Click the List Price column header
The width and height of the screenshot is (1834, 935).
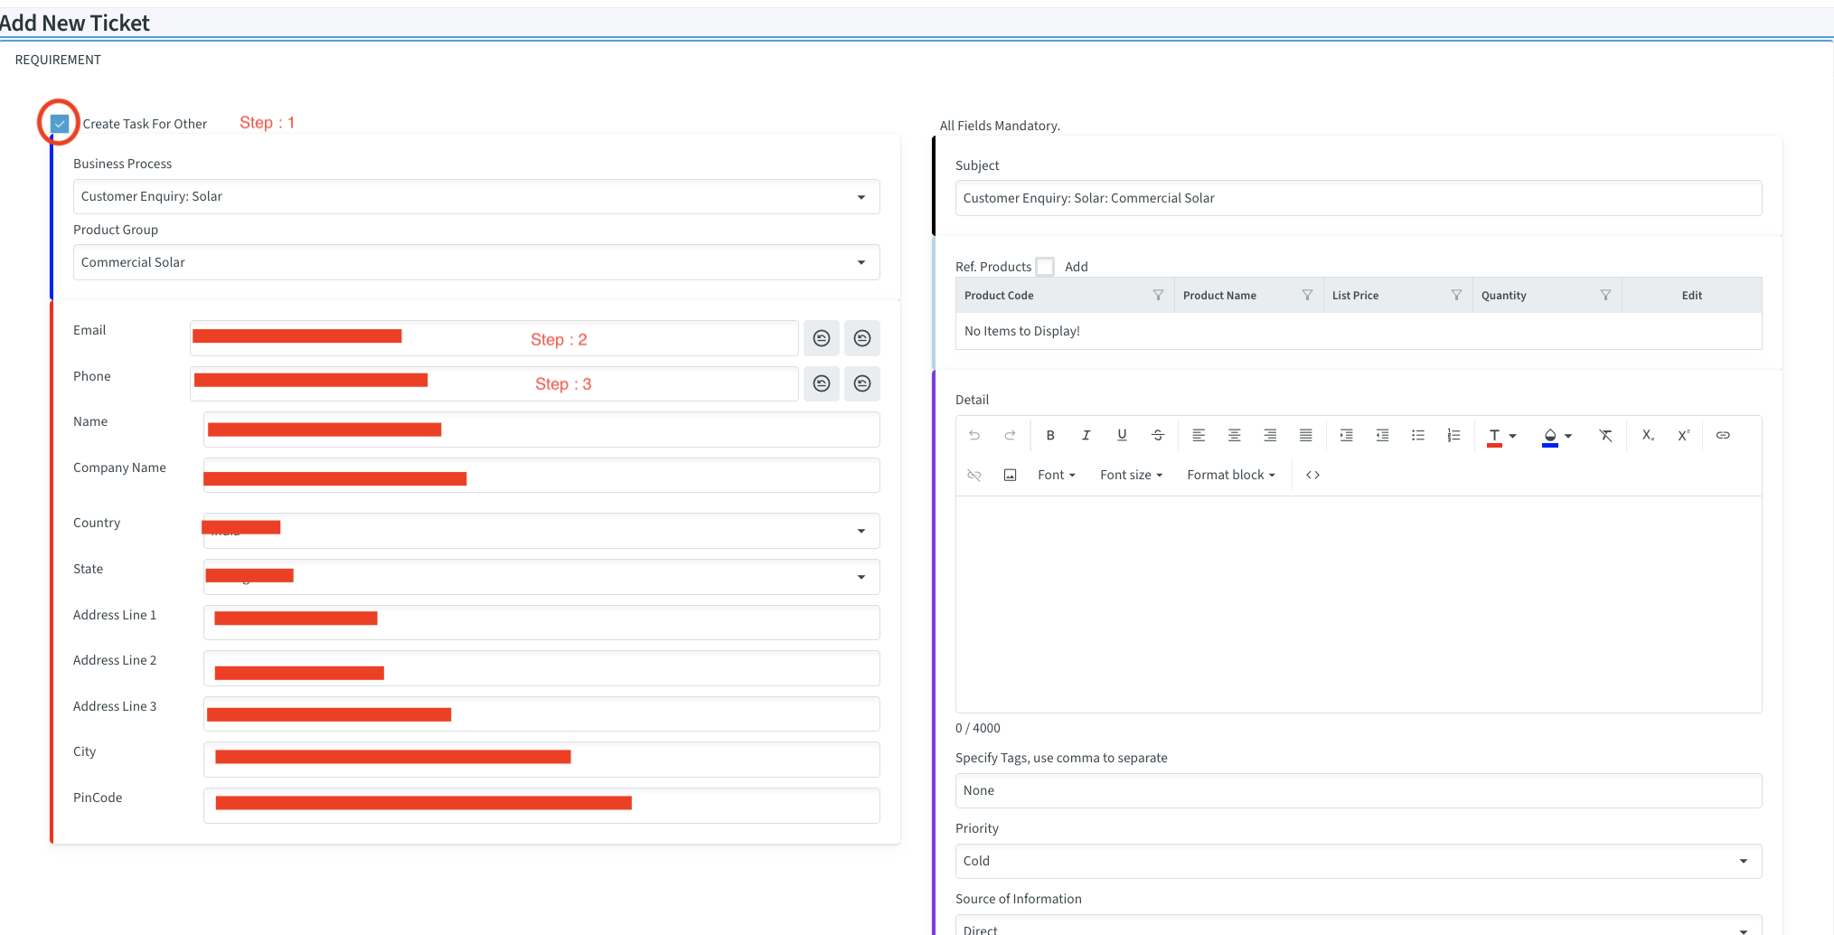coord(1355,296)
